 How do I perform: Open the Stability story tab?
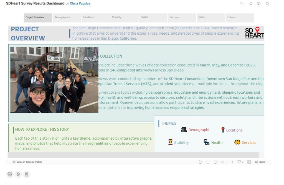point(124,17)
